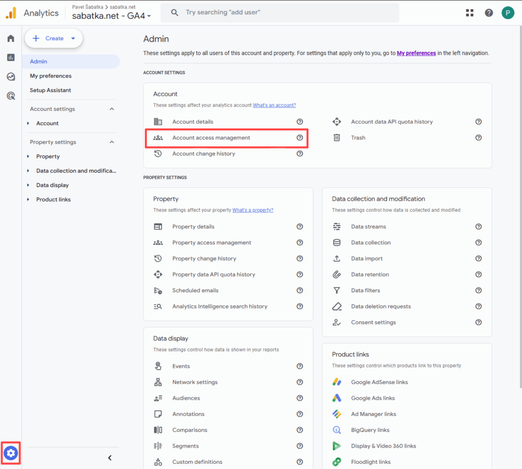Open the Advertising icon in left rail
Viewport: 522px width, 469px height.
[x=11, y=96]
